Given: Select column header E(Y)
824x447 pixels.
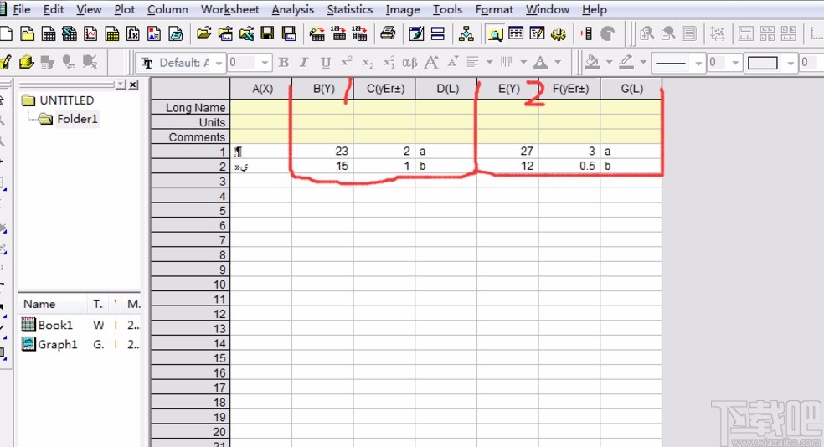Looking at the screenshot, I should pyautogui.click(x=508, y=89).
